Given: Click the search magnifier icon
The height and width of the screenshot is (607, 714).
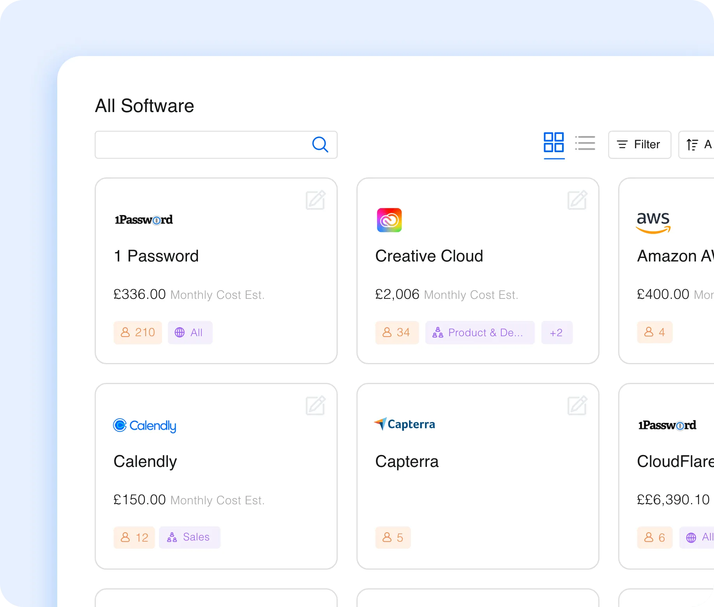Looking at the screenshot, I should pyautogui.click(x=320, y=145).
